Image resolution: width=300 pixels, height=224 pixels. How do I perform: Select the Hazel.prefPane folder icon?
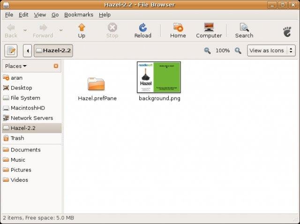click(x=96, y=84)
